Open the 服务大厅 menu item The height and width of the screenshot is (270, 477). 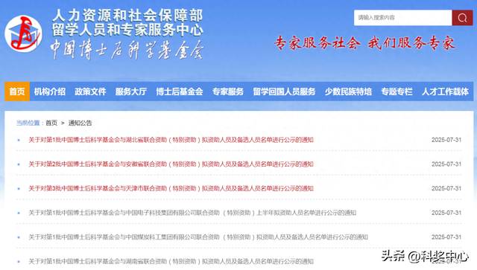131,91
